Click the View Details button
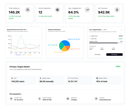Image resolution: width=129 pixels, height=110 pixels. pos(97,55)
